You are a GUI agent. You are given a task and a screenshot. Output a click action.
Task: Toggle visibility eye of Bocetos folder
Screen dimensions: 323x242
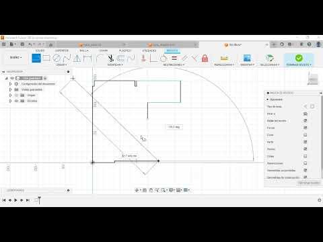point(16,101)
